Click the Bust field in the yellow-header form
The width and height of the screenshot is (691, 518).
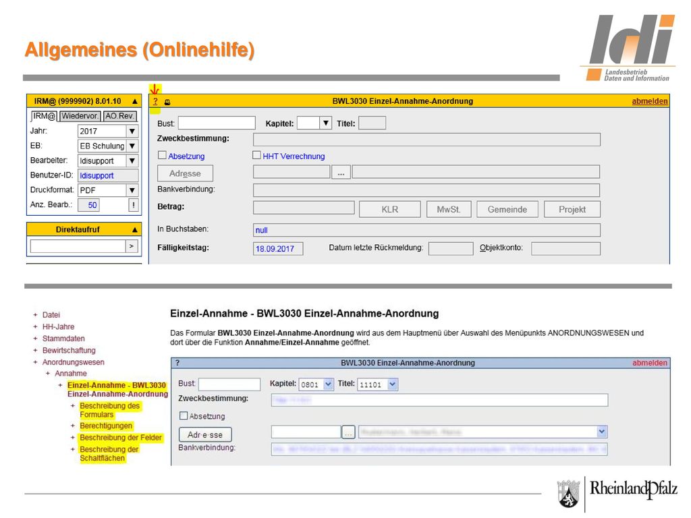tap(217, 123)
